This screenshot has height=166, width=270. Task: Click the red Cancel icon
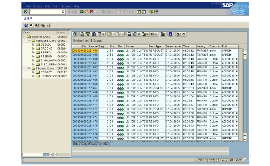pyautogui.click(x=91, y=12)
